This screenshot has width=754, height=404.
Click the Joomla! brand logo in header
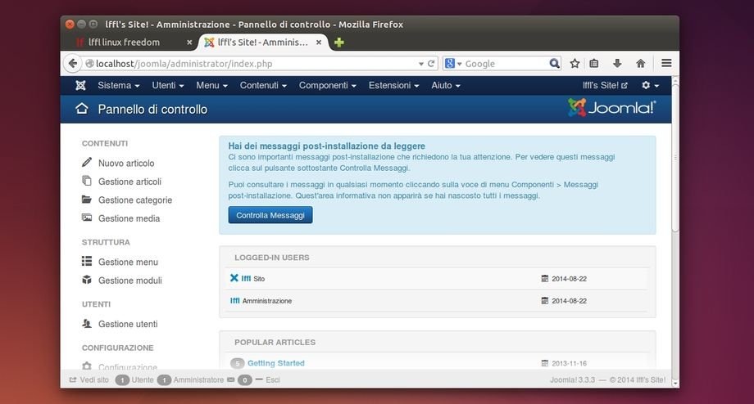coord(611,107)
